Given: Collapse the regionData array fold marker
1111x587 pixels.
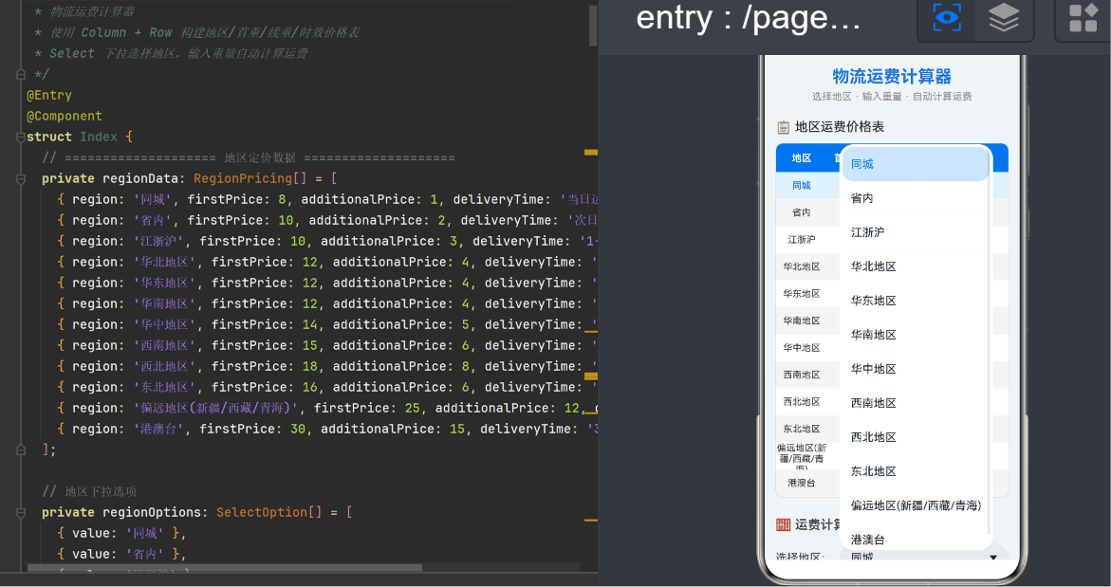Looking at the screenshot, I should pos(21,178).
